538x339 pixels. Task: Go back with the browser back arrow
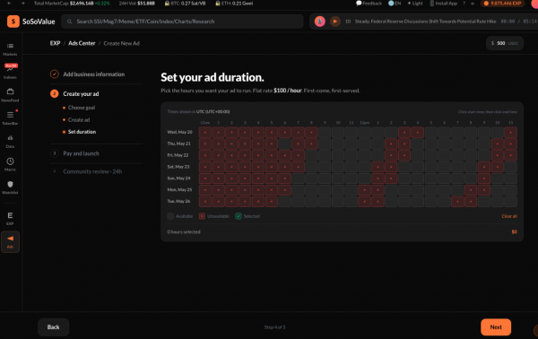click(9, 3)
